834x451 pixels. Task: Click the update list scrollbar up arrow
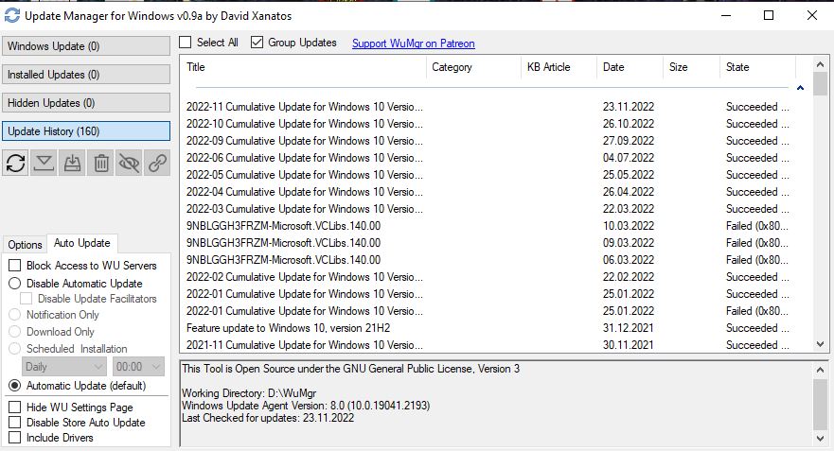pyautogui.click(x=820, y=63)
